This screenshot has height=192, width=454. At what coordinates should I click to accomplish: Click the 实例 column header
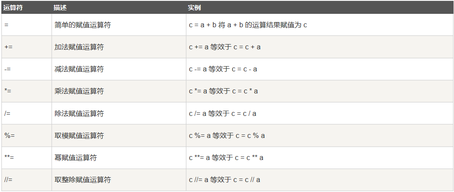(194, 8)
